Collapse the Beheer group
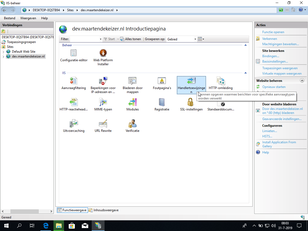308x231 pixels. pyautogui.click(x=245, y=45)
